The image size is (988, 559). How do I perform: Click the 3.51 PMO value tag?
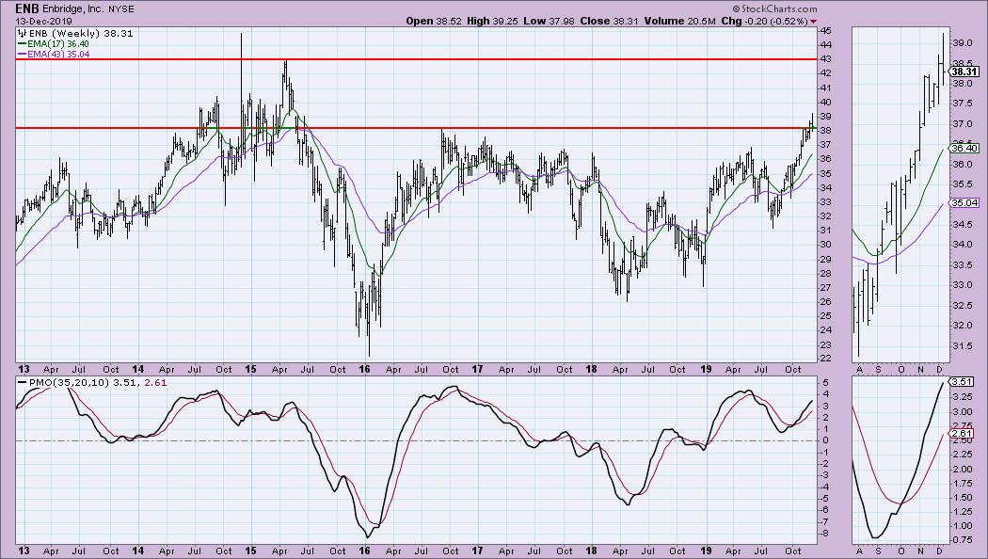tap(961, 382)
